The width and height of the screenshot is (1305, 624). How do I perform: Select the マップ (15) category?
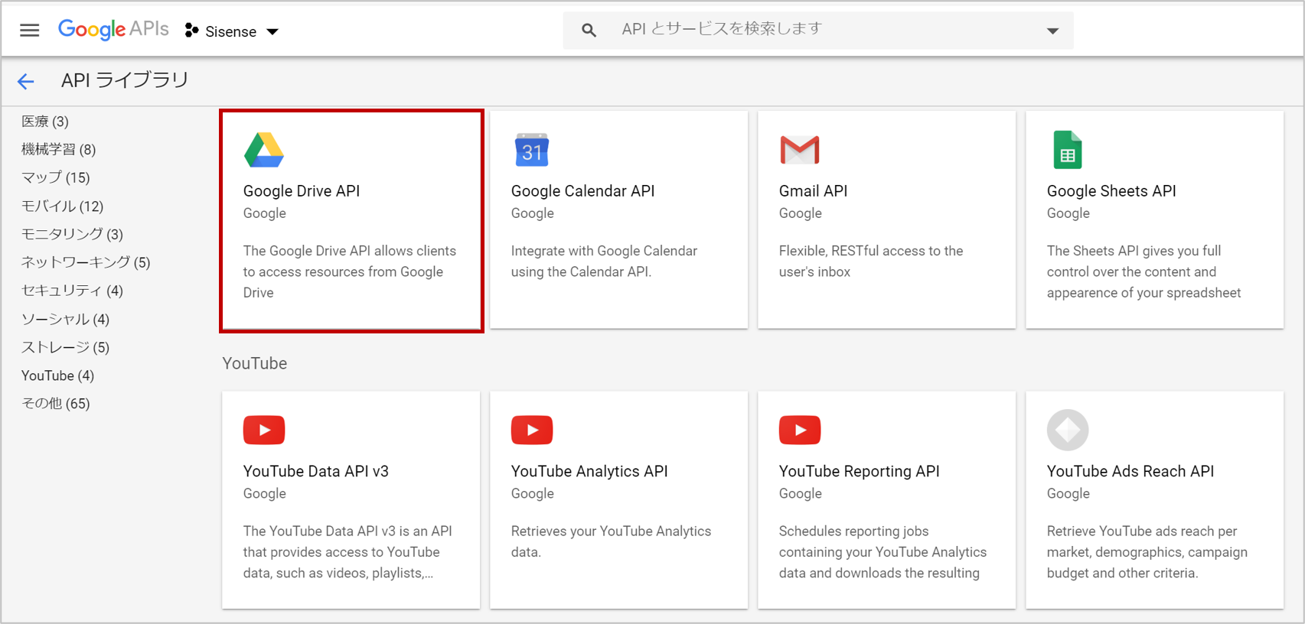56,177
